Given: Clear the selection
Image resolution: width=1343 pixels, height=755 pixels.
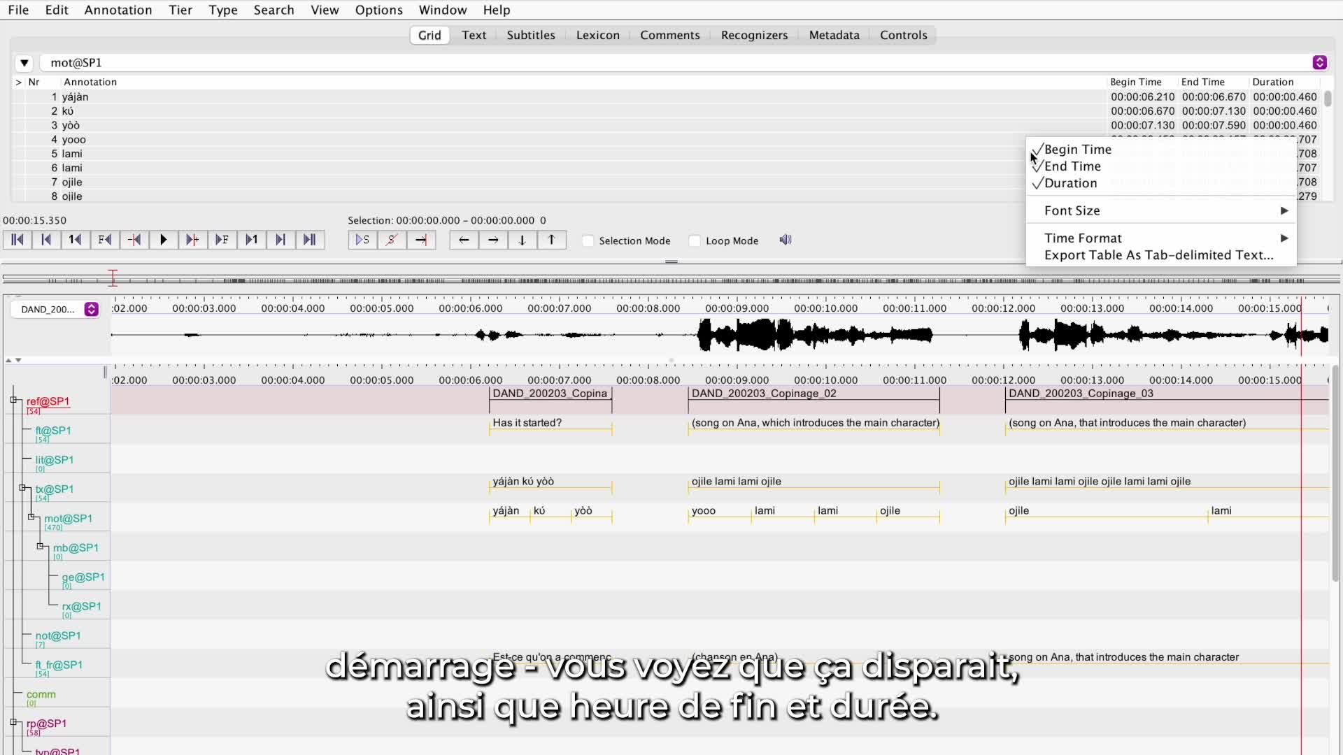Looking at the screenshot, I should 391,240.
